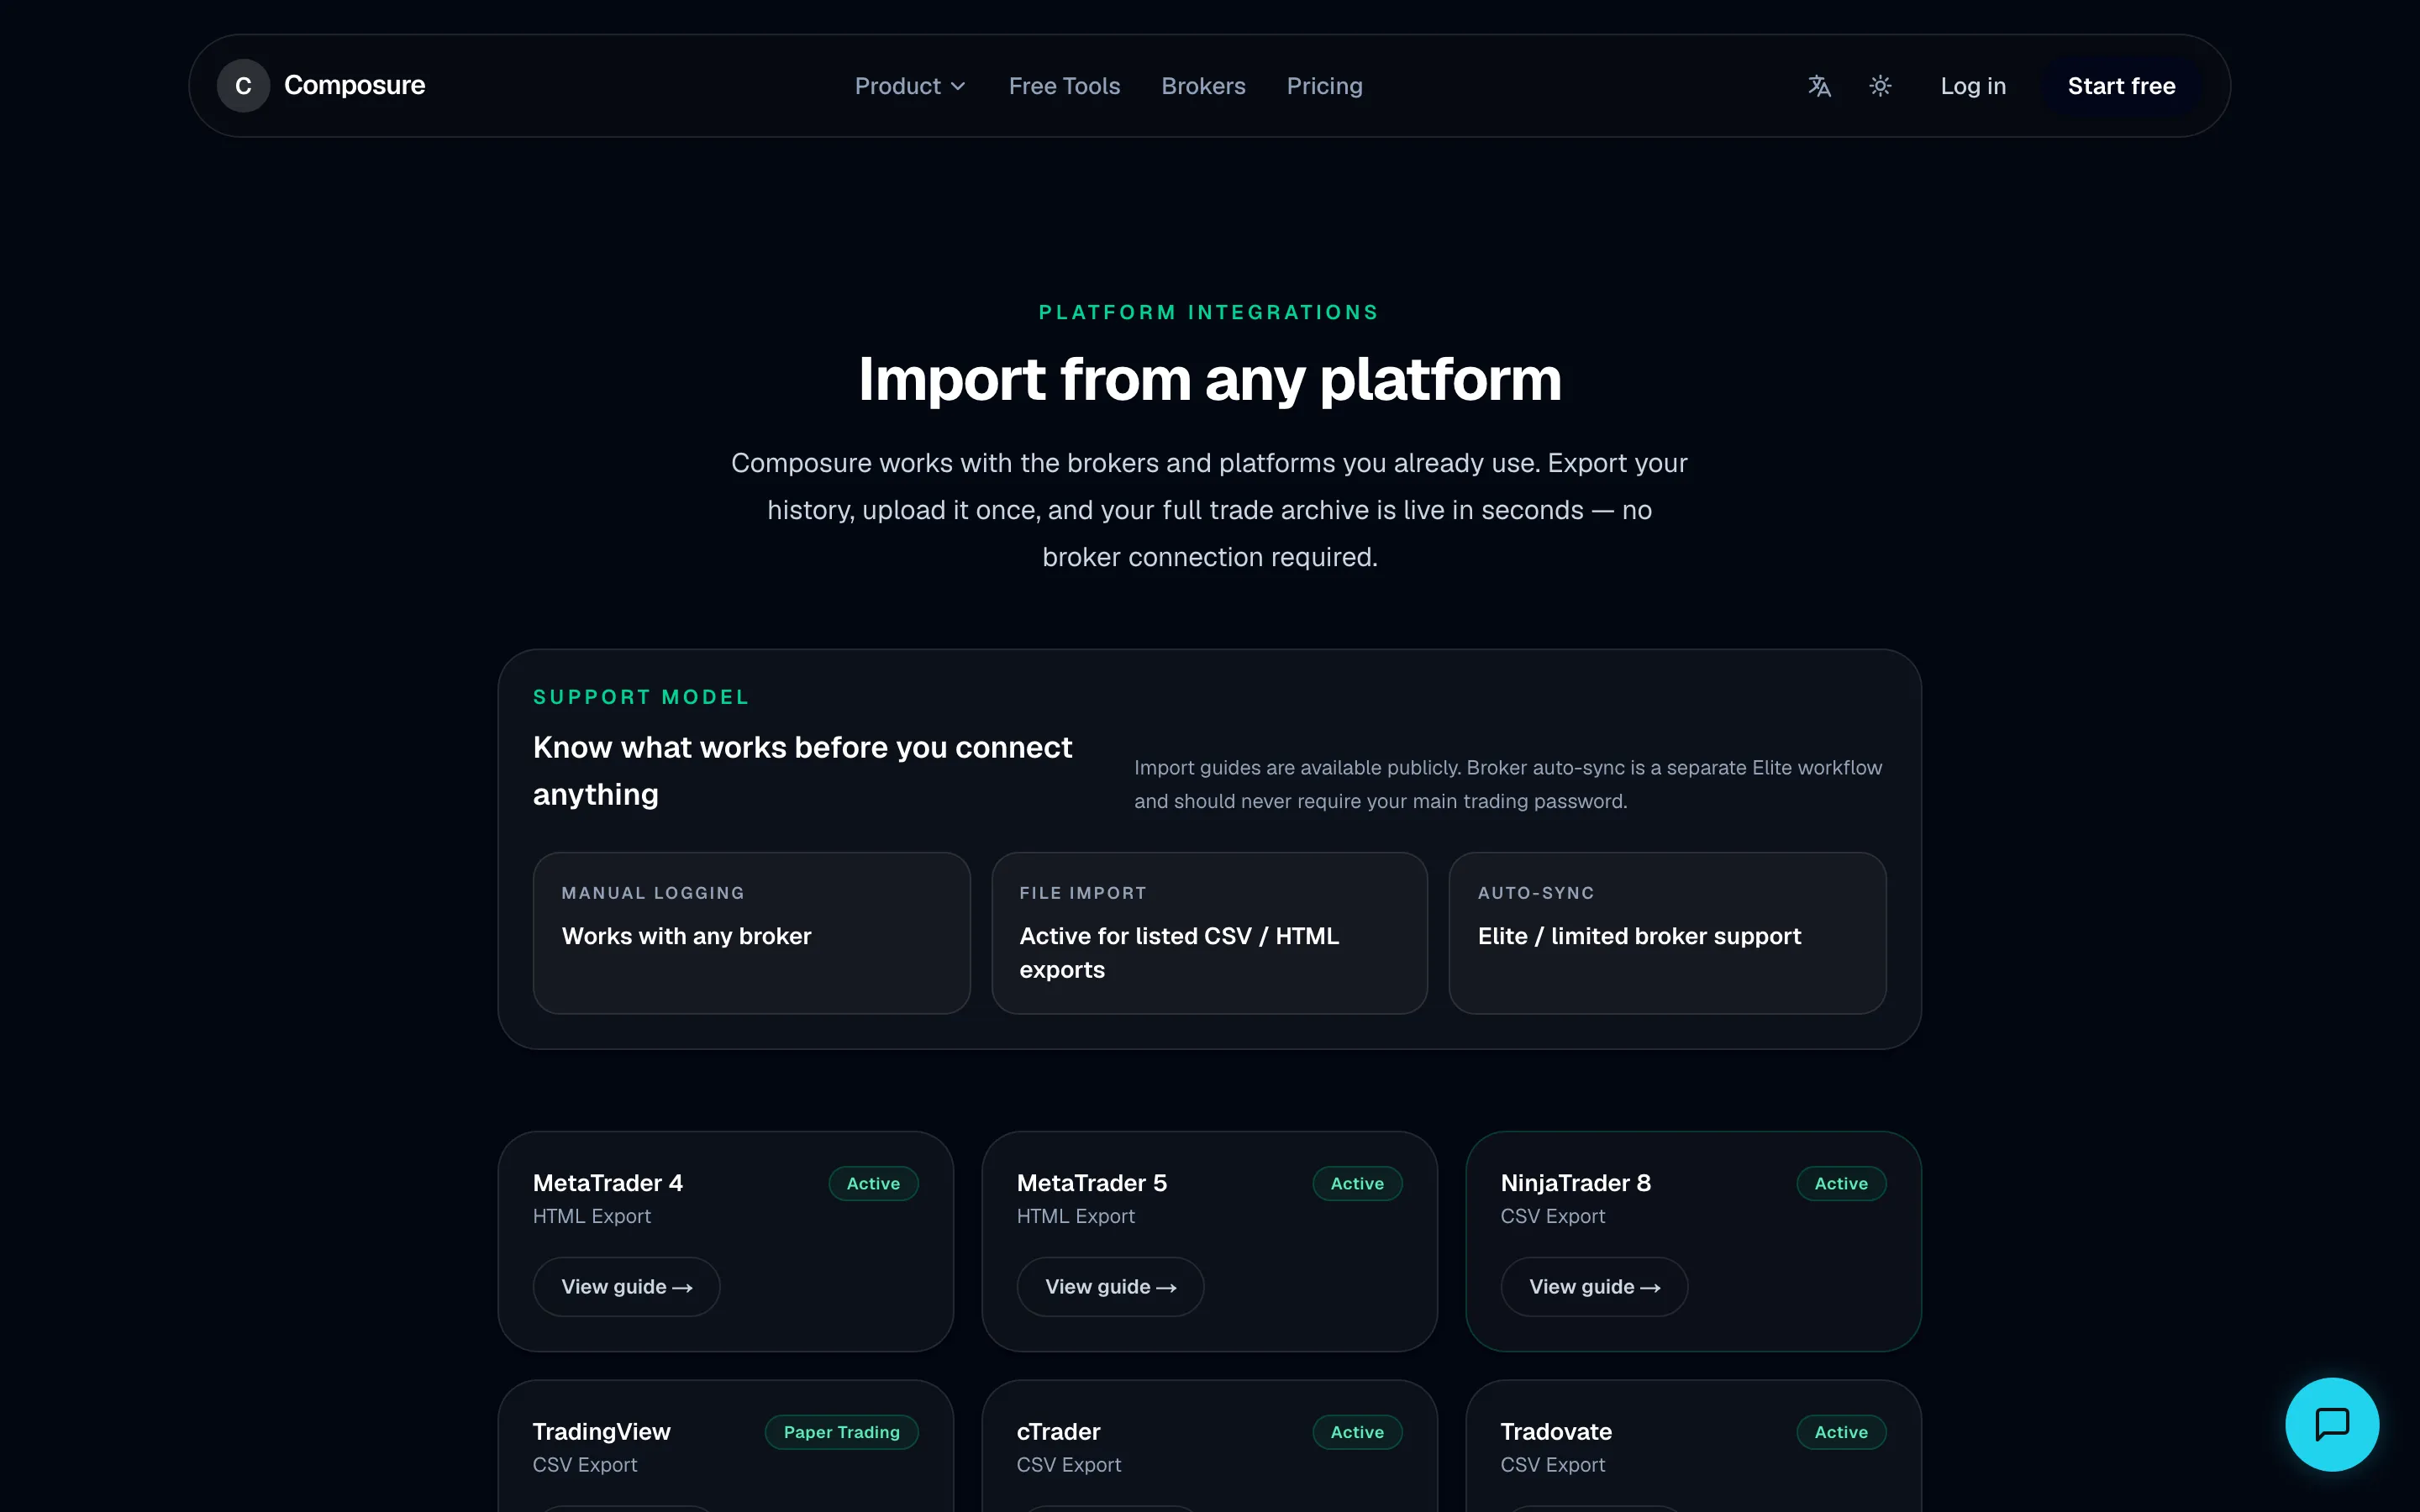This screenshot has width=2420, height=1512.
Task: Click 'HTML Export' under MetaTrader 5
Action: pyautogui.click(x=1076, y=1216)
